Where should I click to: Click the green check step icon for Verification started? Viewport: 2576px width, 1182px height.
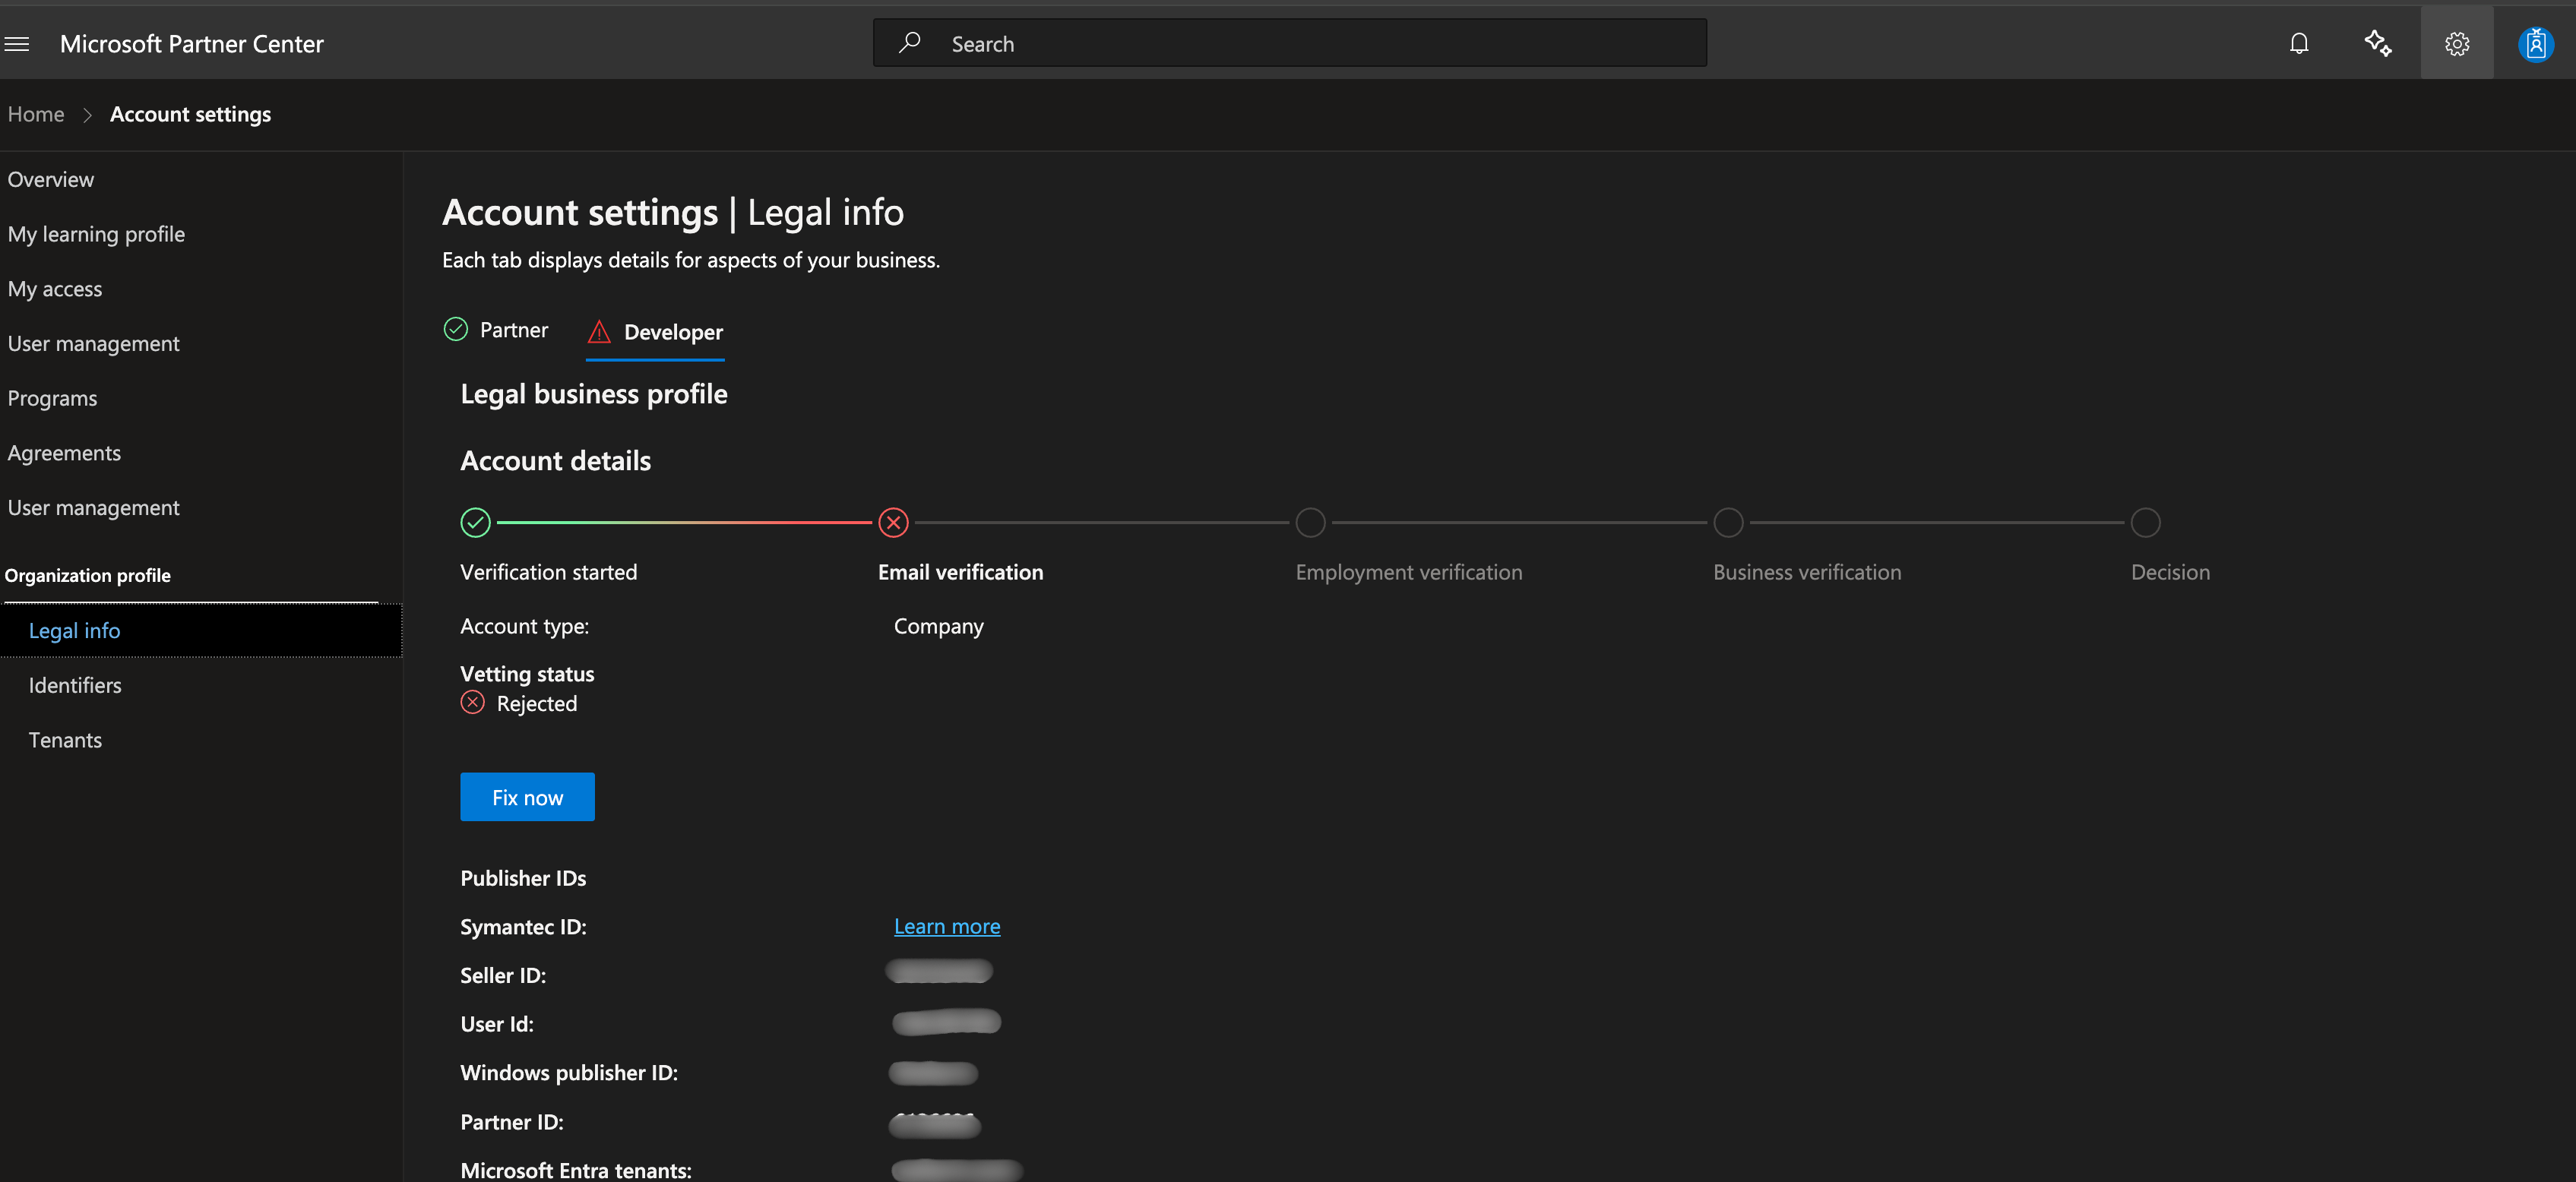(x=476, y=522)
